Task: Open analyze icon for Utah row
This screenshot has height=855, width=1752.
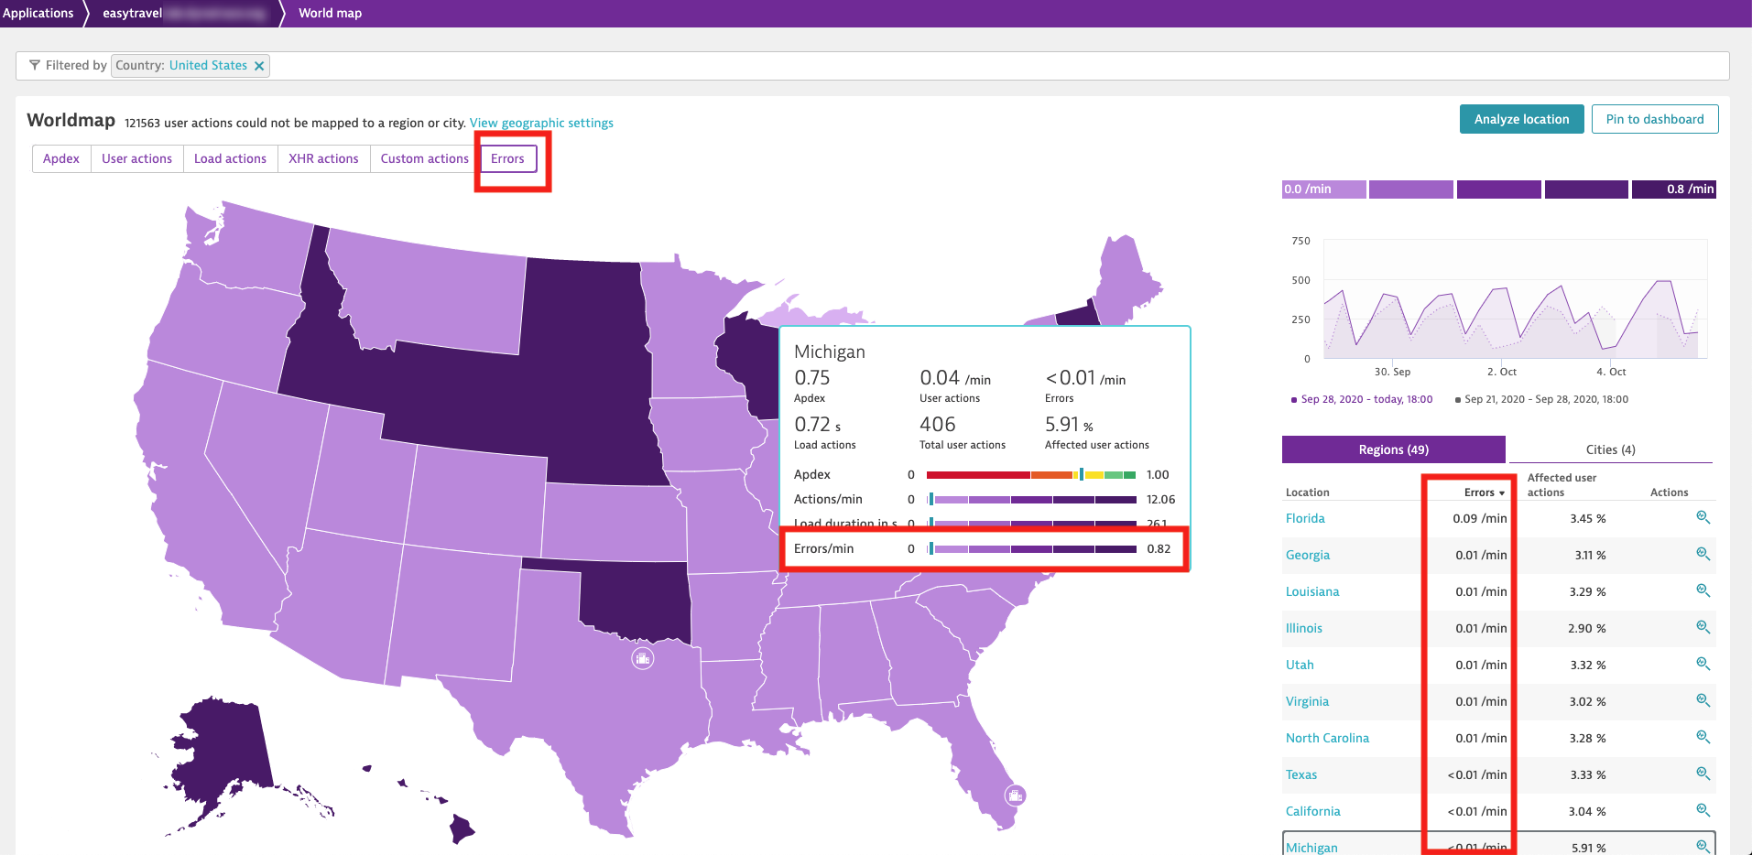Action: tap(1703, 664)
